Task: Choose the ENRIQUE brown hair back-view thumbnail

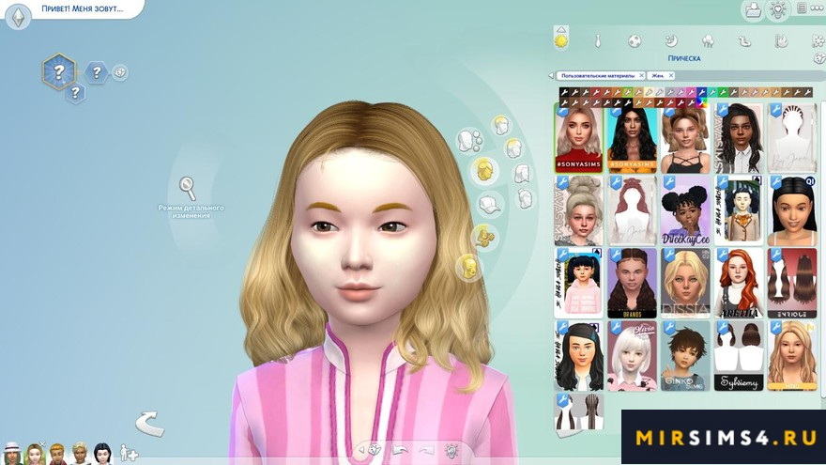Action: 792,283
